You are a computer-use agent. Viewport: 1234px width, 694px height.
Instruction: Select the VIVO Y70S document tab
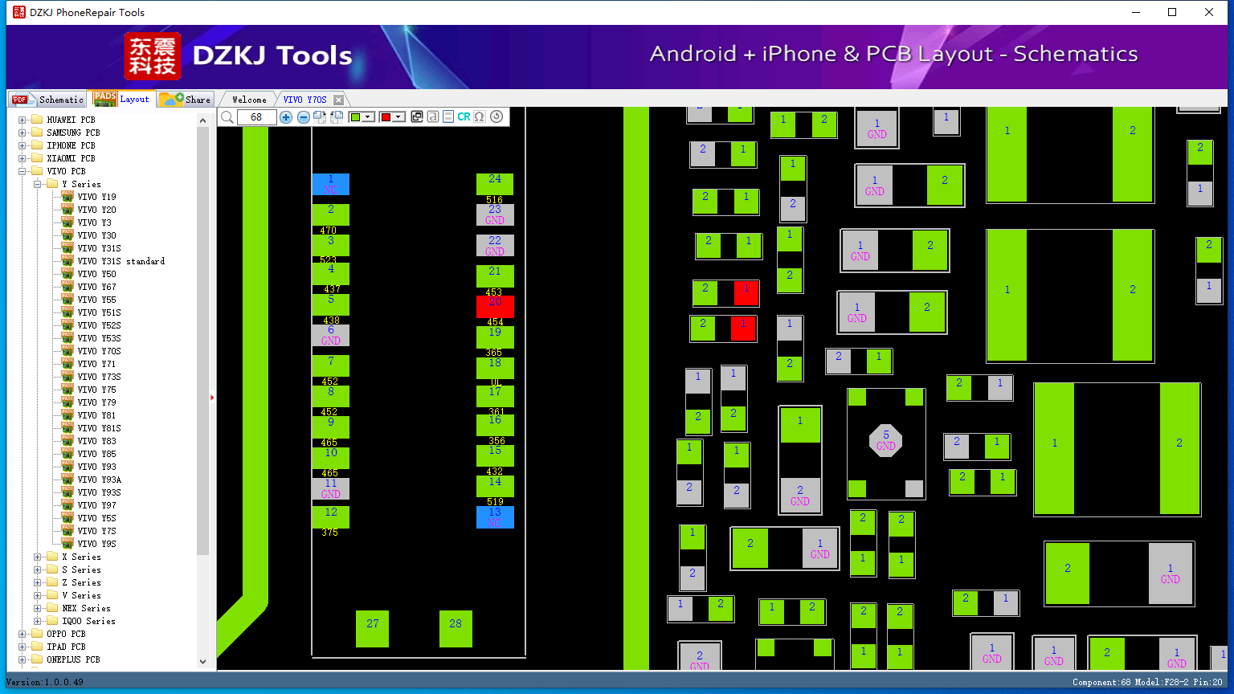(x=305, y=100)
